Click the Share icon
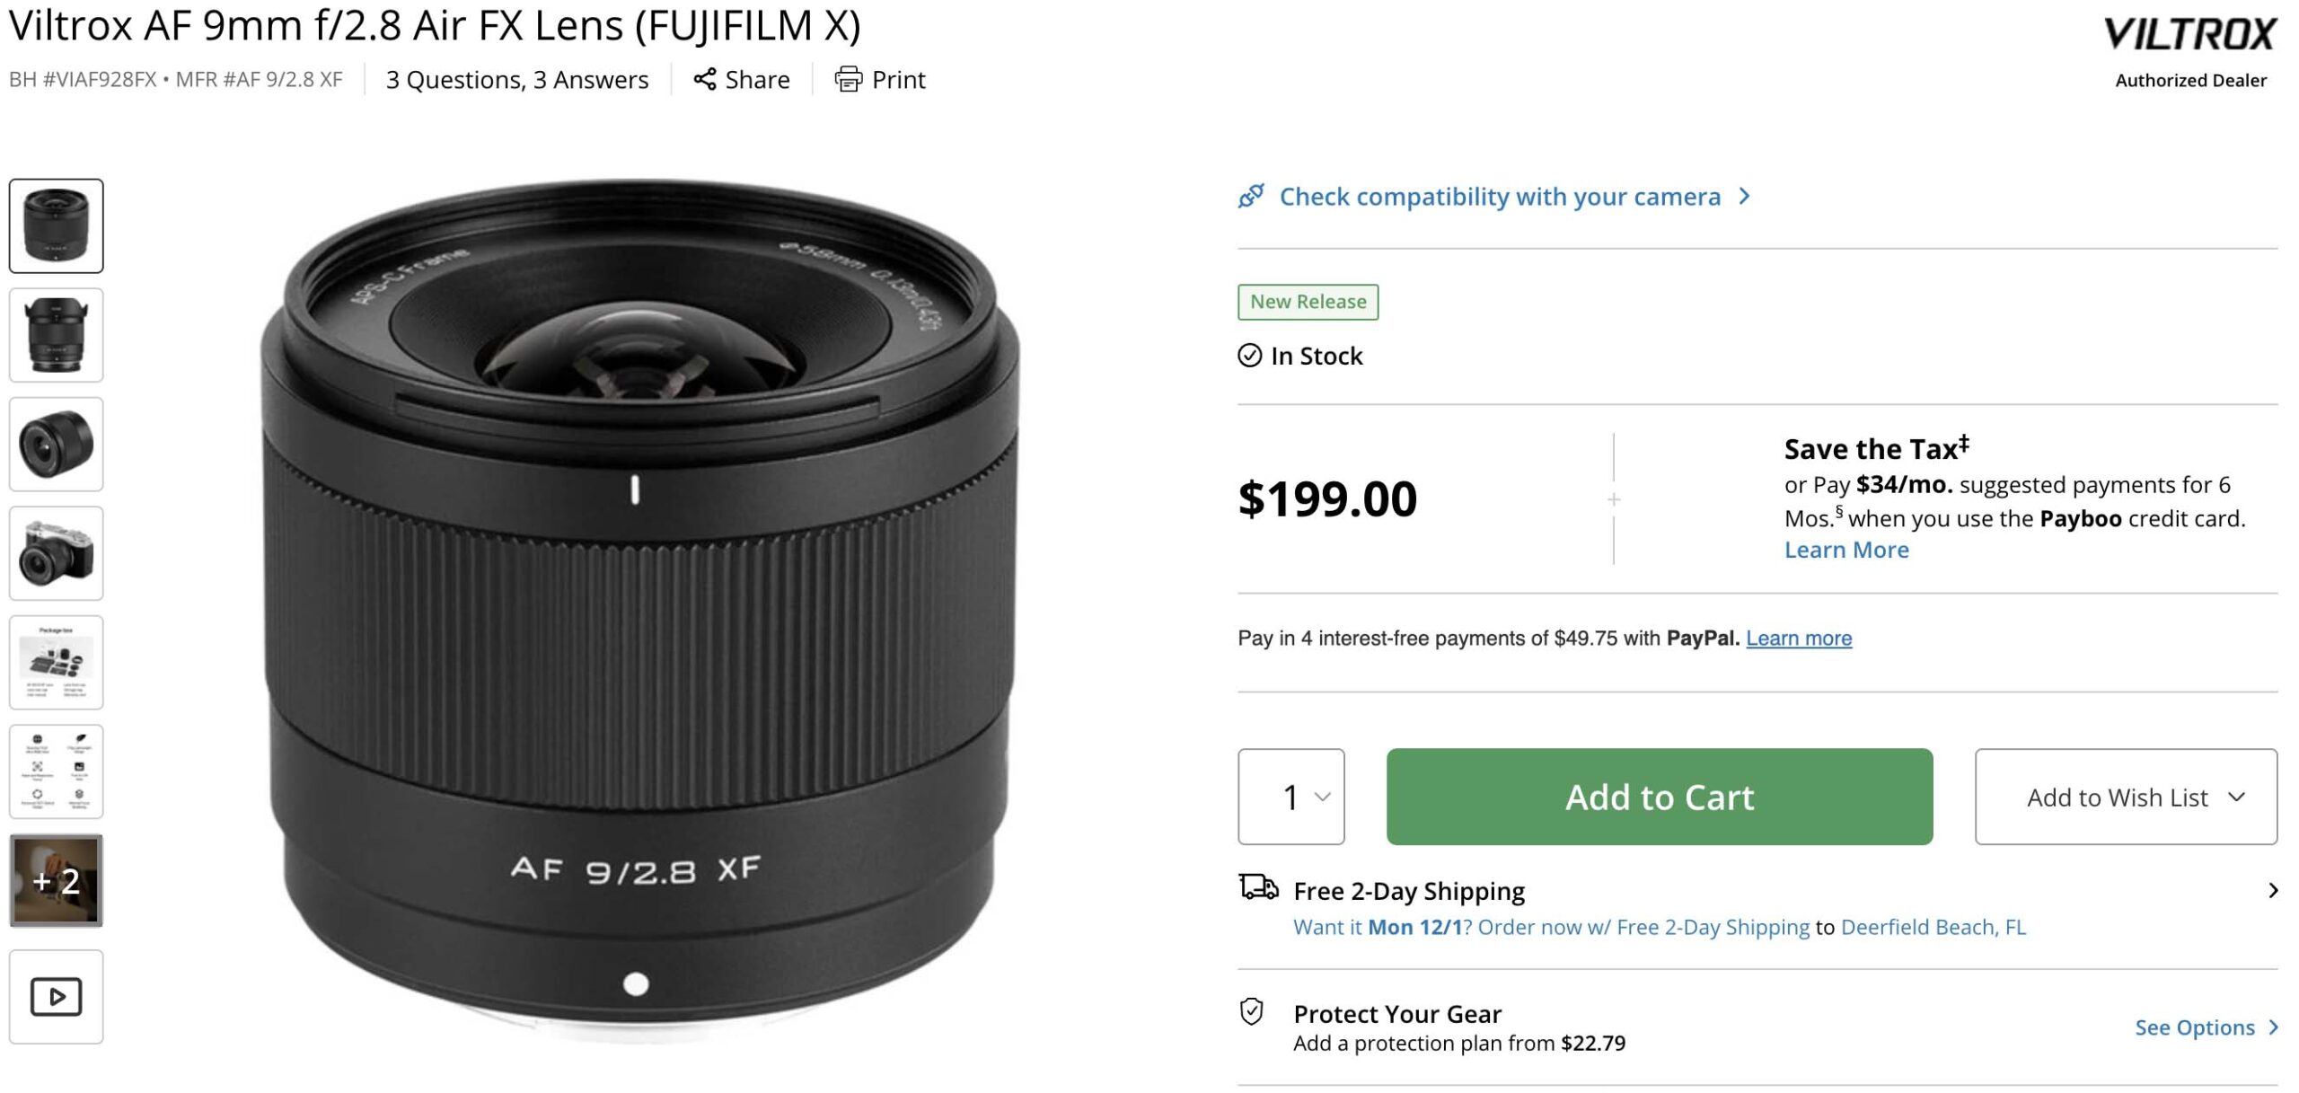The height and width of the screenshot is (1093, 2299). coord(705,79)
